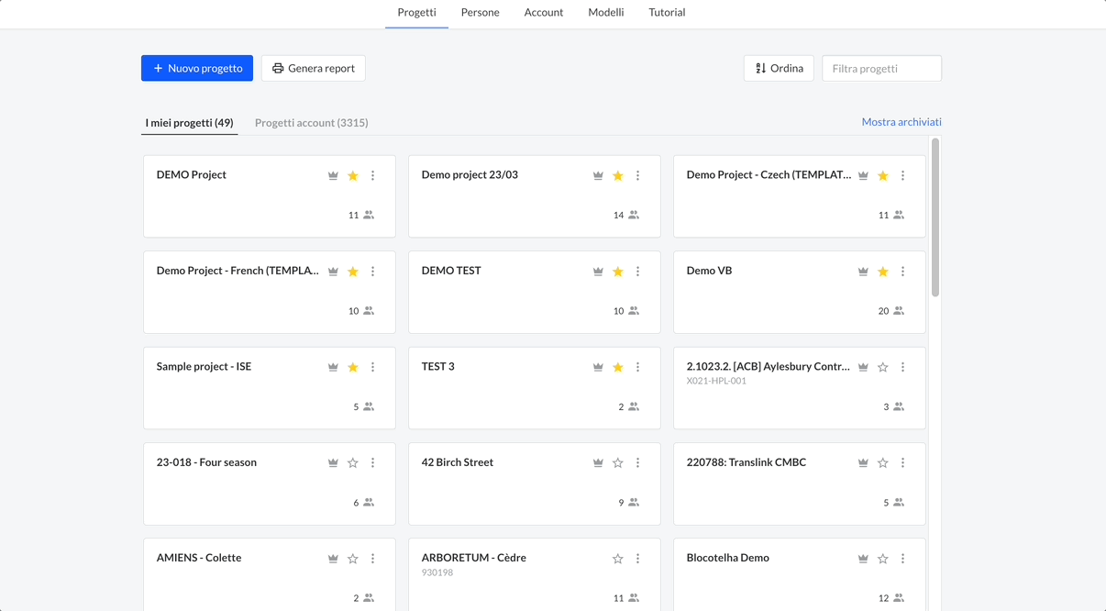
Task: Go to the Modelli tab
Action: (606, 13)
